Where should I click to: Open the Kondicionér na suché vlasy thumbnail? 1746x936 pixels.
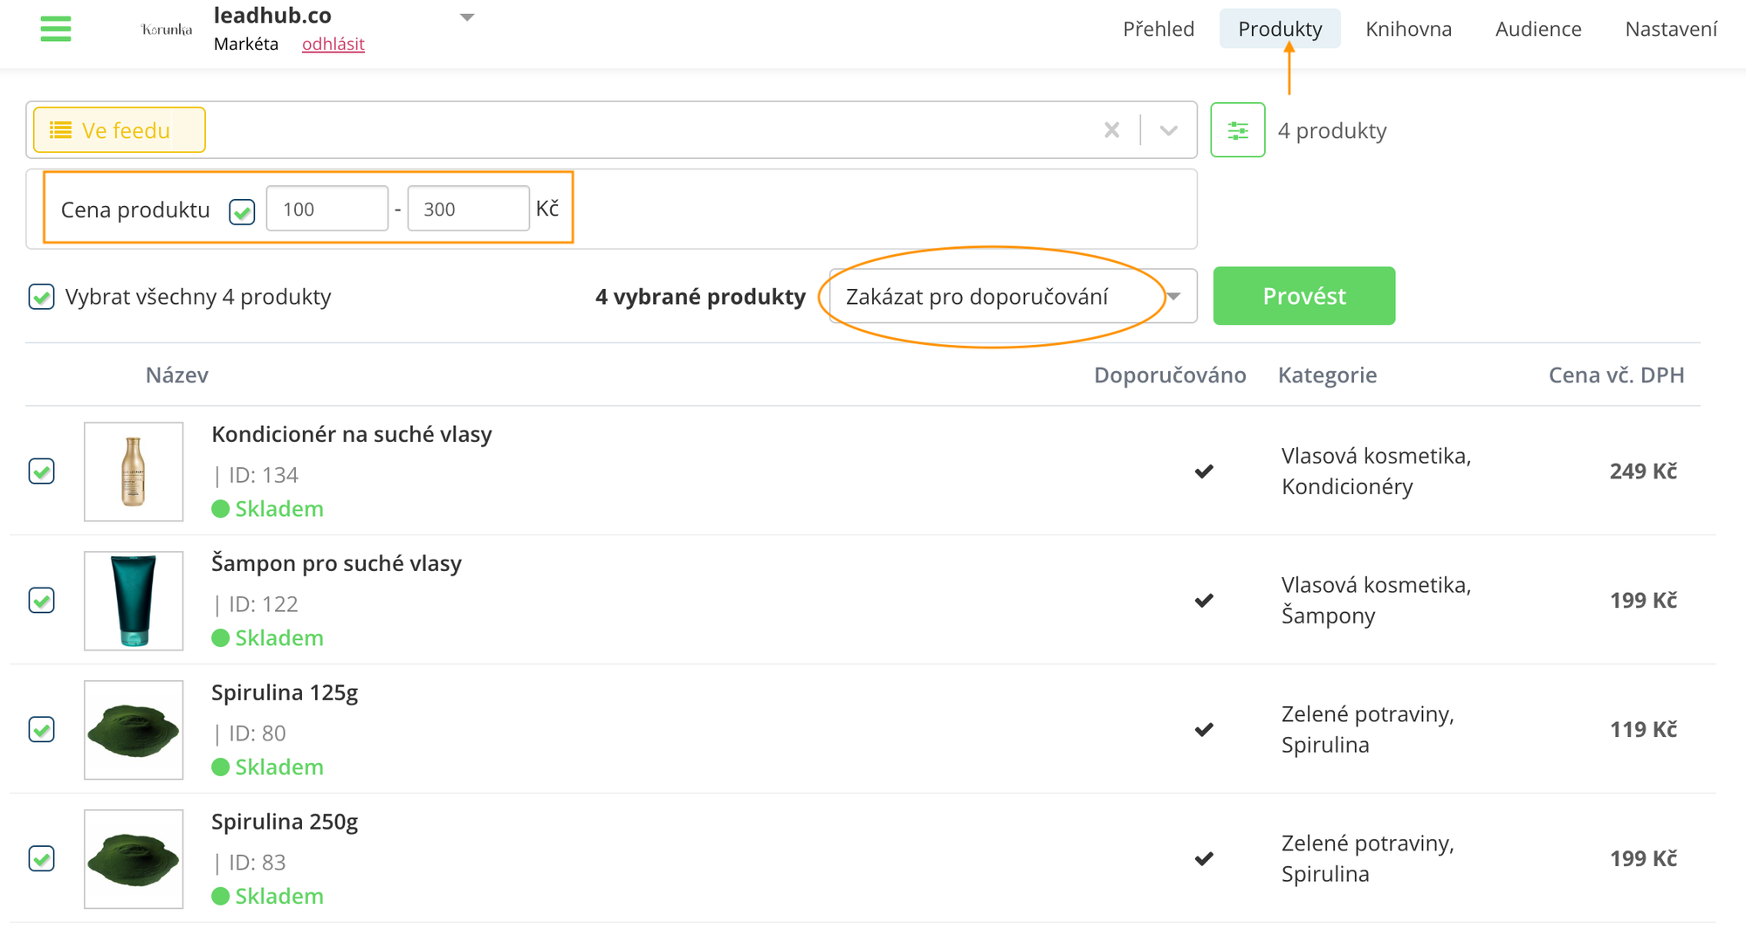pos(134,471)
